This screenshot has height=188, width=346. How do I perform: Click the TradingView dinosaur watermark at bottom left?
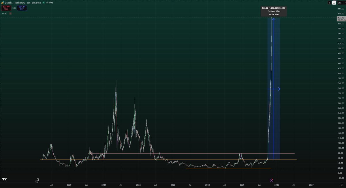tap(37, 181)
